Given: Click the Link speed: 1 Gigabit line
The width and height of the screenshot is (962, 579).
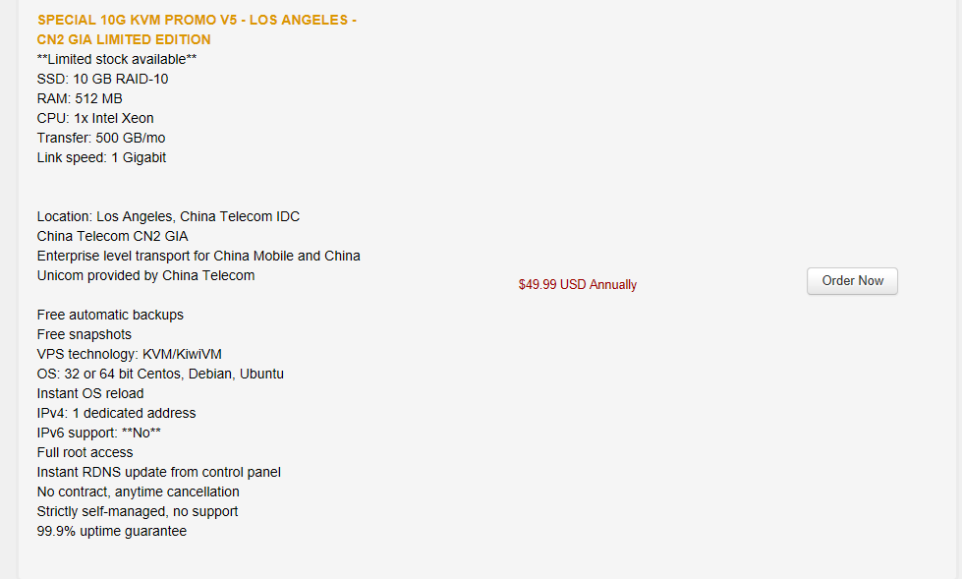Looking at the screenshot, I should (101, 158).
